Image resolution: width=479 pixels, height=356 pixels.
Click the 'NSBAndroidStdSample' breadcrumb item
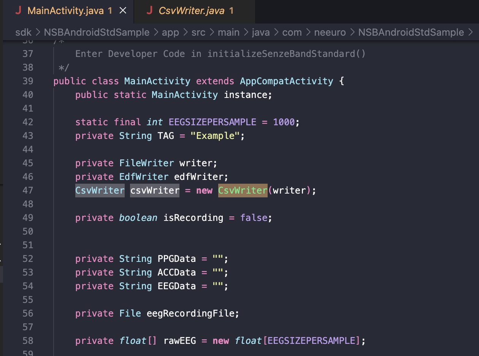click(x=412, y=32)
